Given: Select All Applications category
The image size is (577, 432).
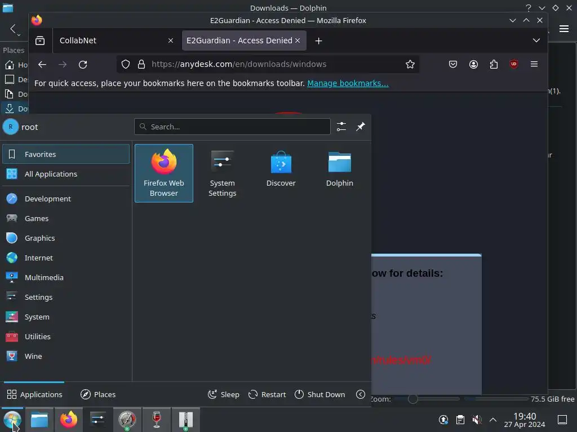Looking at the screenshot, I should tap(66, 174).
